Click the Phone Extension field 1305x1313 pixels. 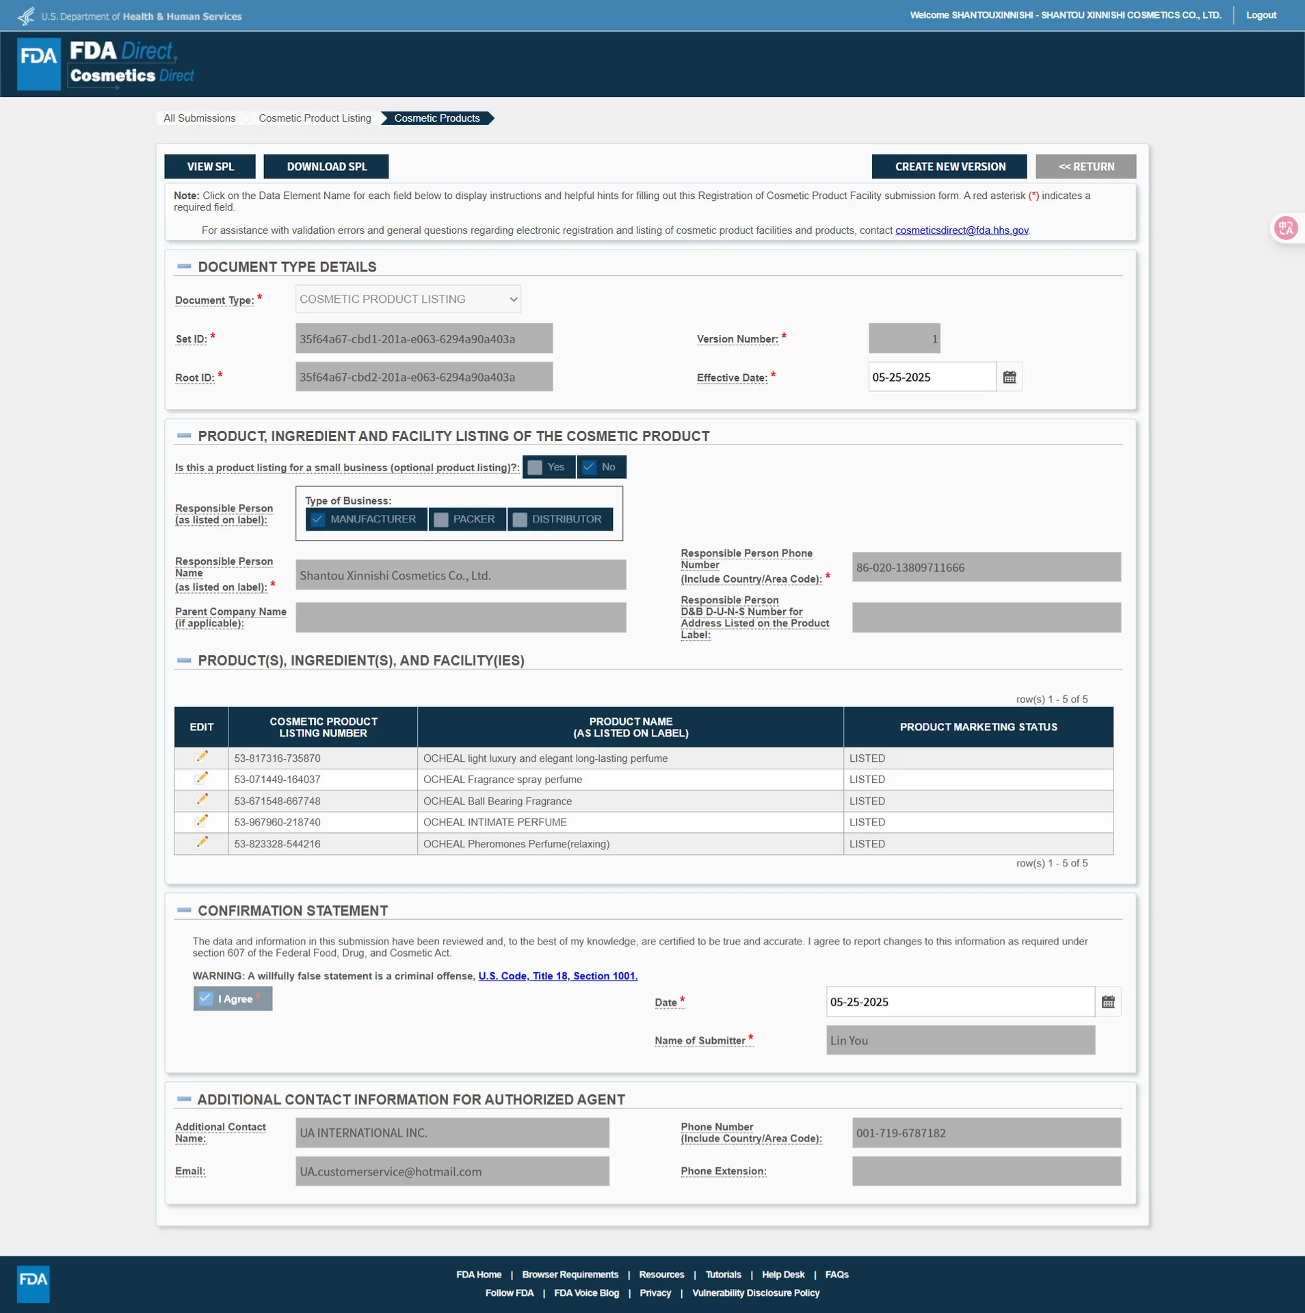click(986, 1171)
